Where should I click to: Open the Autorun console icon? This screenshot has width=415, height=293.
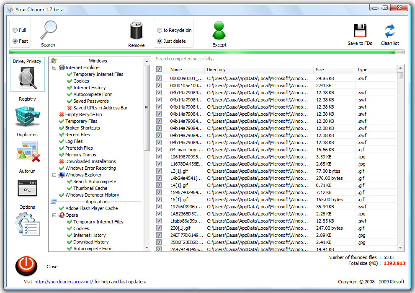[x=28, y=188]
